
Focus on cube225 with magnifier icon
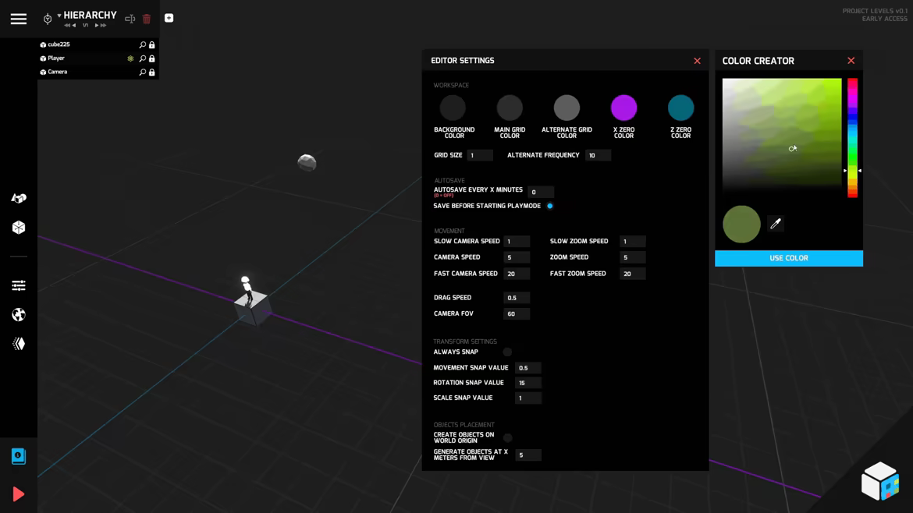(x=142, y=44)
